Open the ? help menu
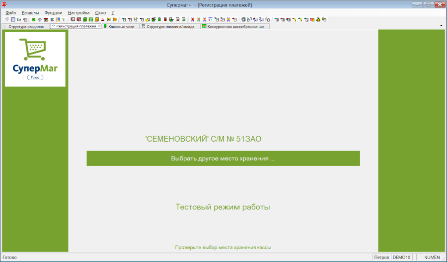Screen dimensions: 447x262 113,13
